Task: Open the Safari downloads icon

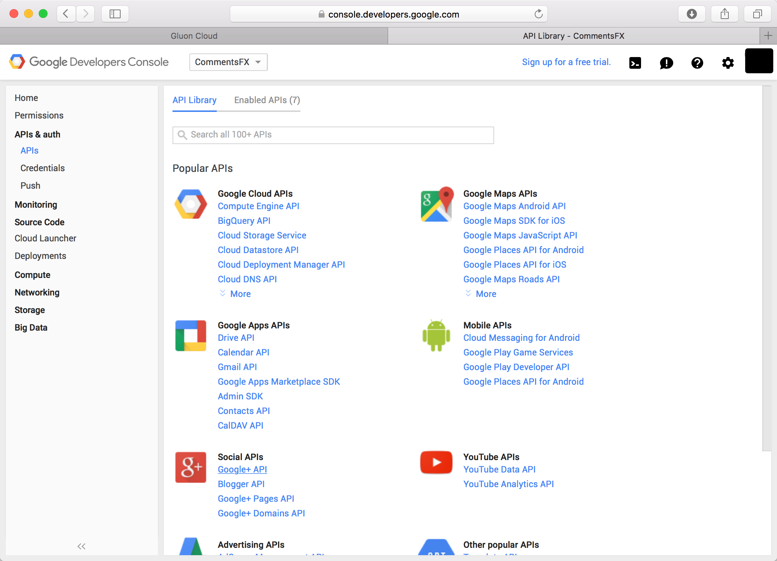Action: coord(691,14)
